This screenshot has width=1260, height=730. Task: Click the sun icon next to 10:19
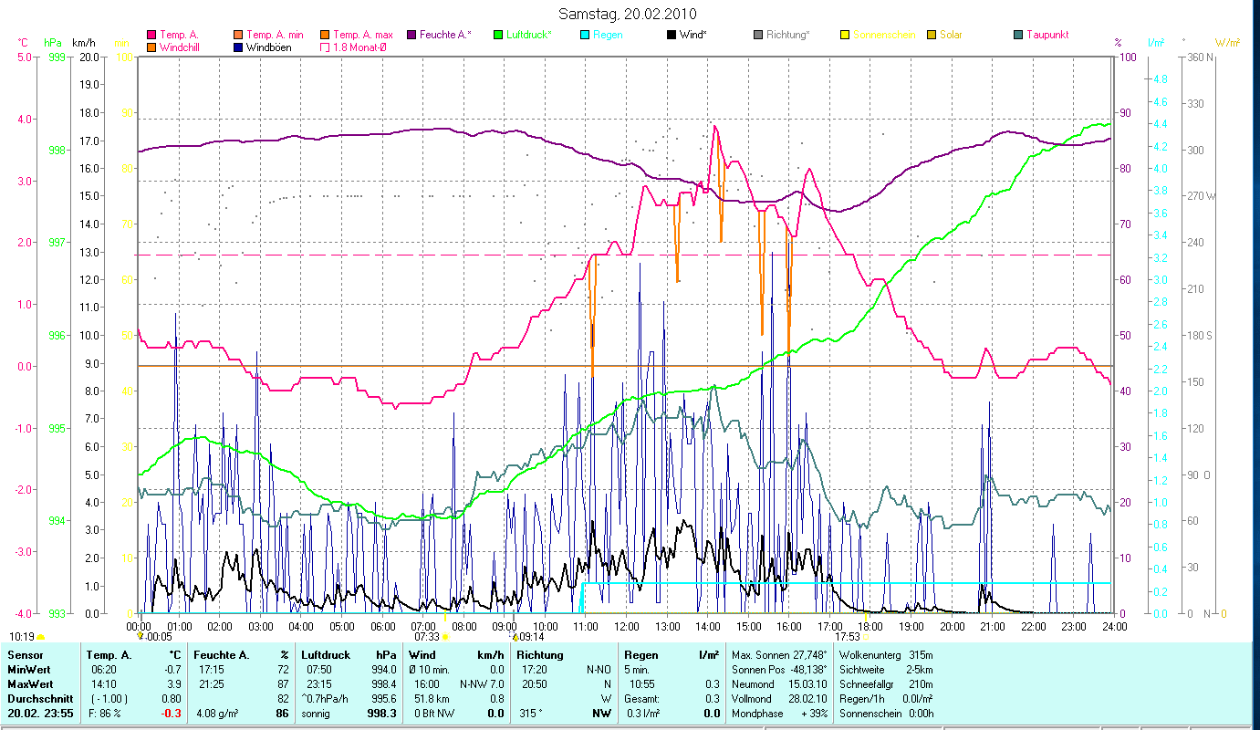click(40, 637)
